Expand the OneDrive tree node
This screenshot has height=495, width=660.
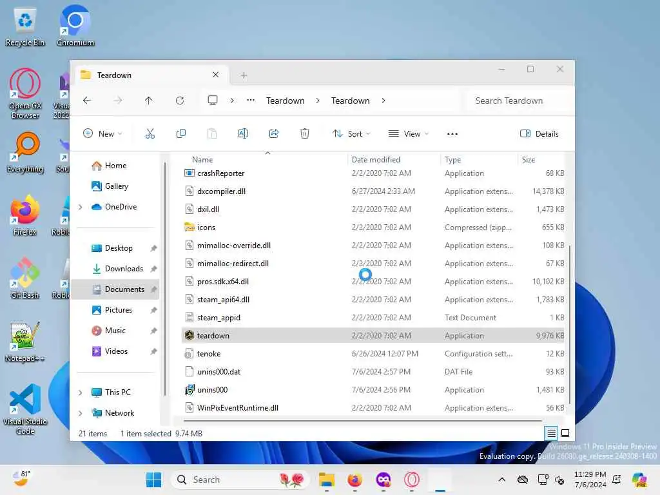[x=81, y=207]
